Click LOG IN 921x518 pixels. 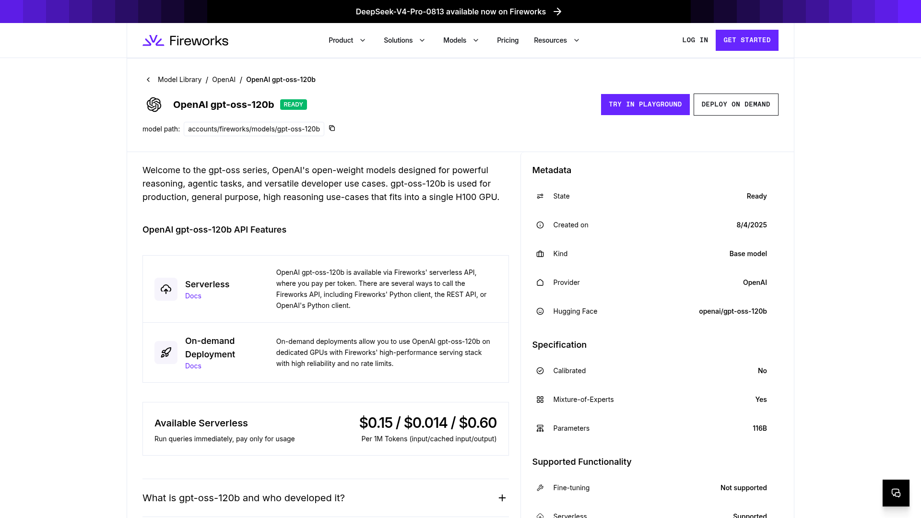click(x=695, y=40)
